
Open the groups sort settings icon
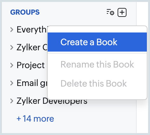click(x=110, y=12)
